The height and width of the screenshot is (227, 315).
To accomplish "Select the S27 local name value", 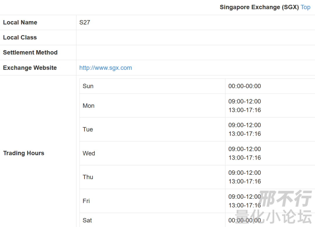I will pos(85,22).
